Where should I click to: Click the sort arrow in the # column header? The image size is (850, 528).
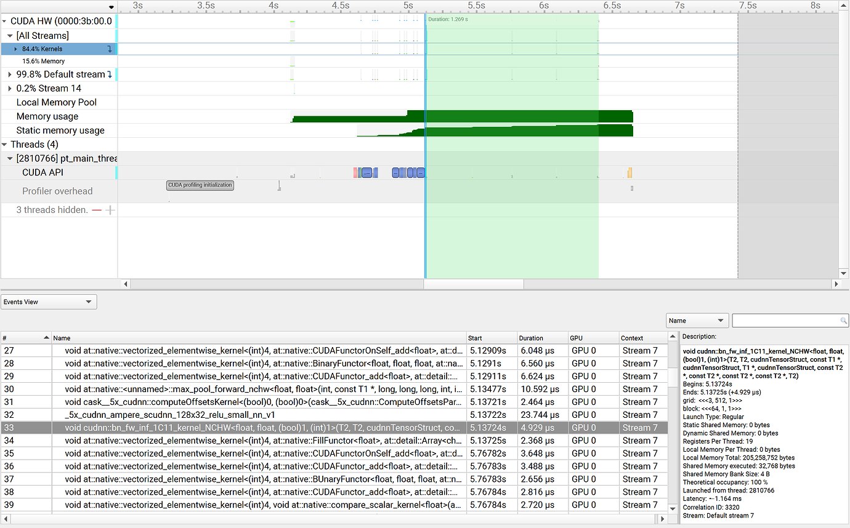(x=46, y=338)
